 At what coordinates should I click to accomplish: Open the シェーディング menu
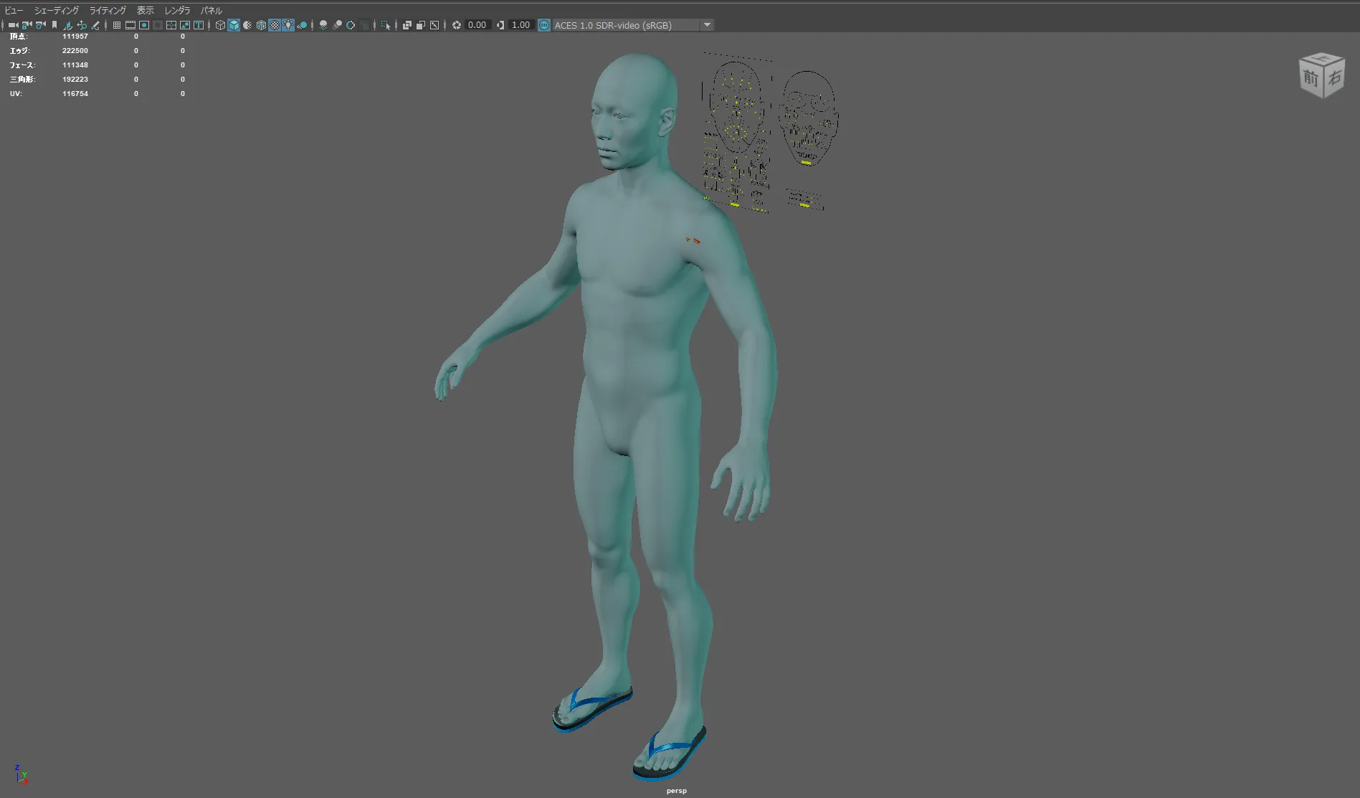pos(56,11)
